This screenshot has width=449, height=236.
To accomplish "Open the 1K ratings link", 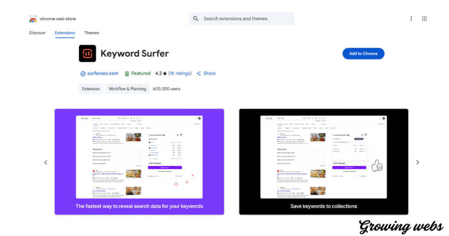I will tap(180, 73).
